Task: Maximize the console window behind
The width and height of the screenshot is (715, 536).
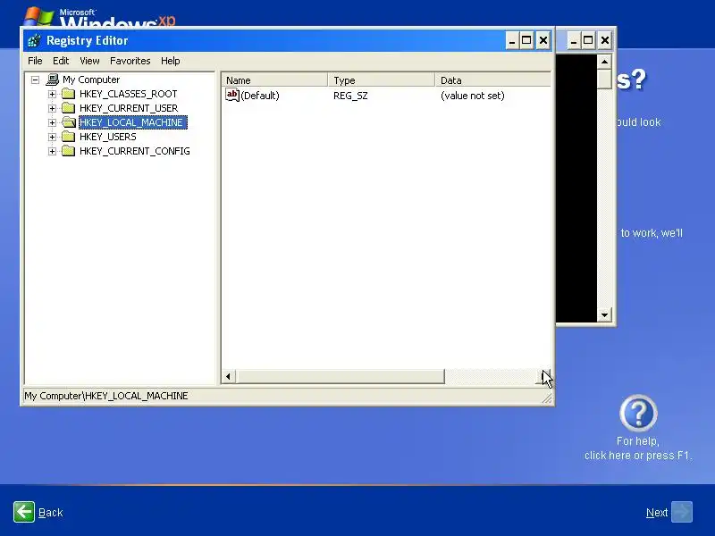Action: click(x=588, y=40)
